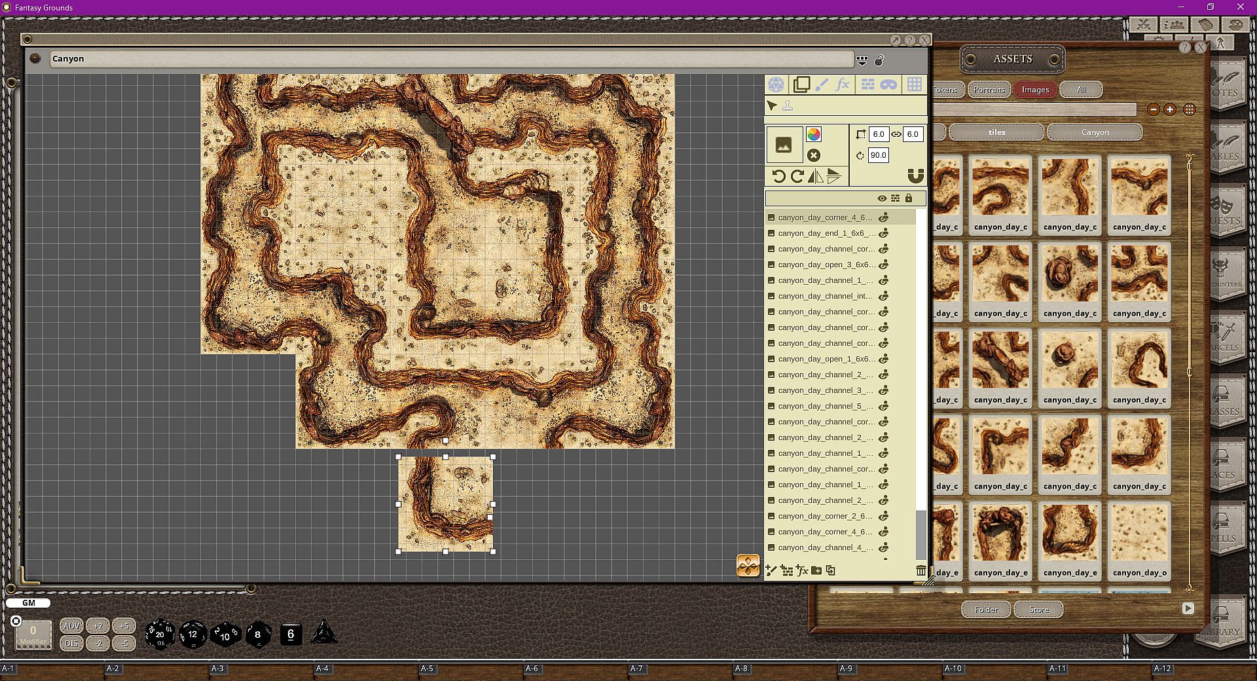
Task: Toggle visibility icon for canyon_day_channel_5 layer
Action: click(883, 406)
